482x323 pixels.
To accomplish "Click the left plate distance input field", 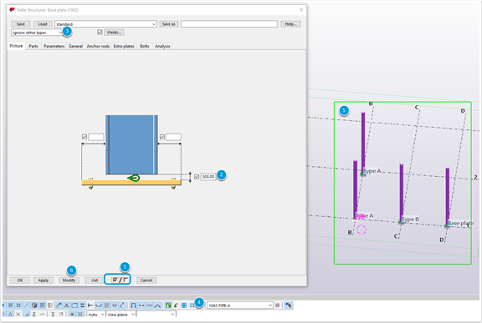I will [x=96, y=137].
